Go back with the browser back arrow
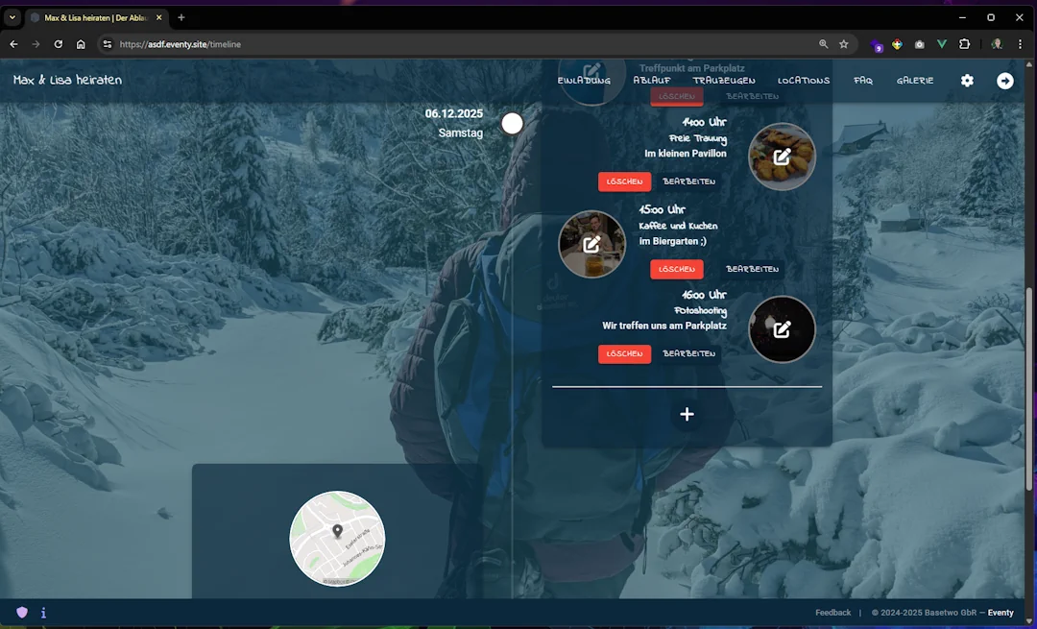The height and width of the screenshot is (629, 1037). [x=13, y=44]
